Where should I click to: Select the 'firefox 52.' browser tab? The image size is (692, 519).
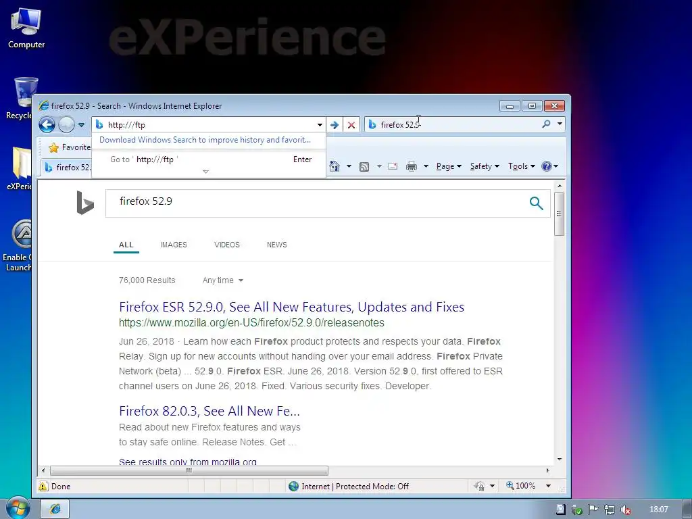click(66, 168)
